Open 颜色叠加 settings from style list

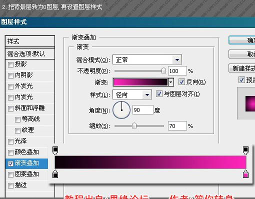coord(26,152)
